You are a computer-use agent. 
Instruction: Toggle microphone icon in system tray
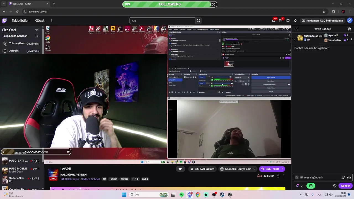click(313, 195)
